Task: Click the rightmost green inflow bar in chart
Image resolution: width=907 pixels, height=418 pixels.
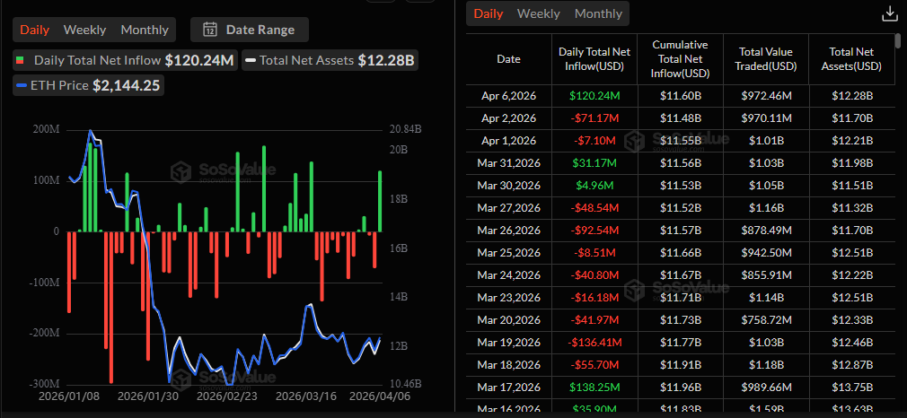Action: pos(380,201)
